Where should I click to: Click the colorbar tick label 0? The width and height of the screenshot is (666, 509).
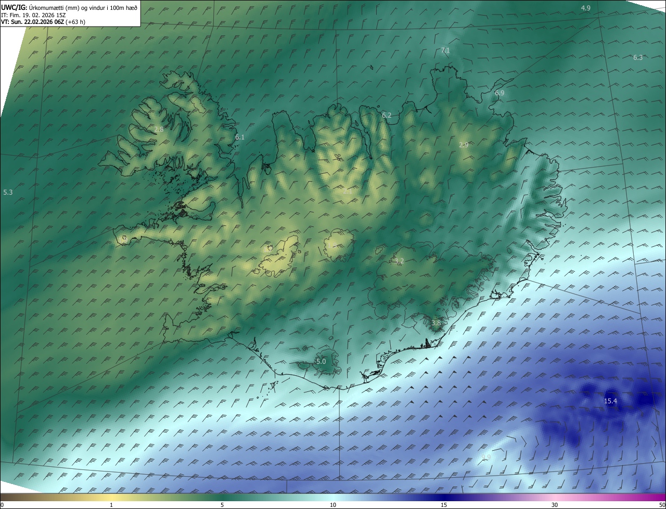[x=2, y=505]
